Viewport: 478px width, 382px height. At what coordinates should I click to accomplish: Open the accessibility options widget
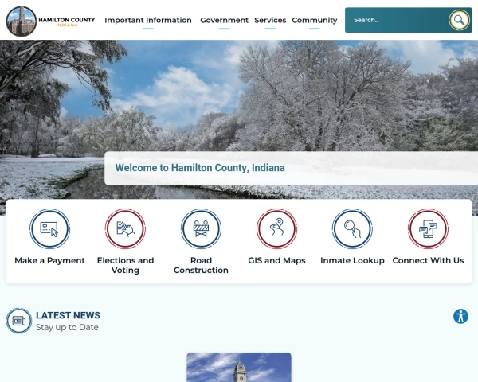460,316
